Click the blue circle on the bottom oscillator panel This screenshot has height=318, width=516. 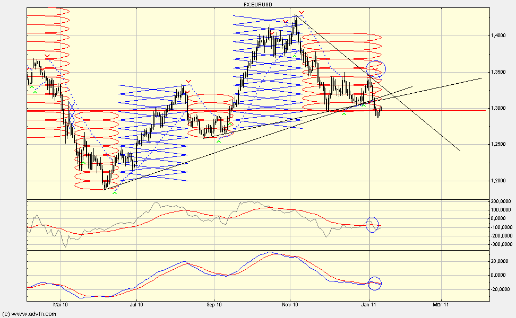[x=375, y=282]
